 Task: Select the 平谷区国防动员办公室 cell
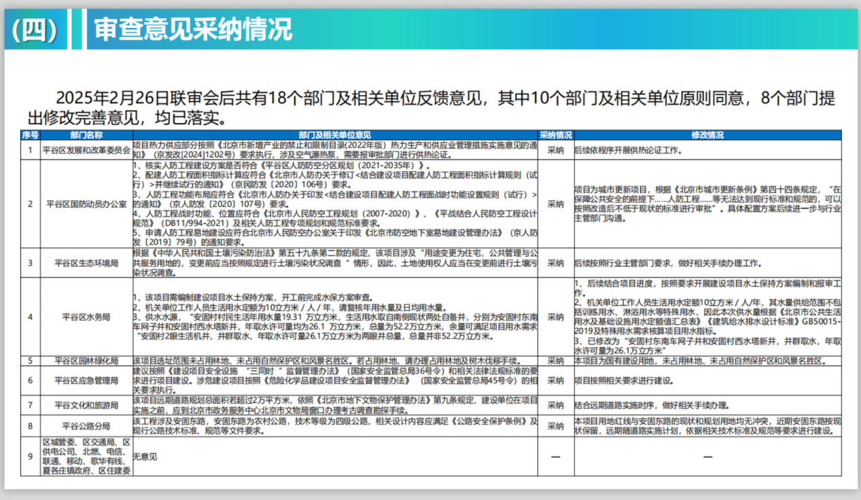point(86,204)
